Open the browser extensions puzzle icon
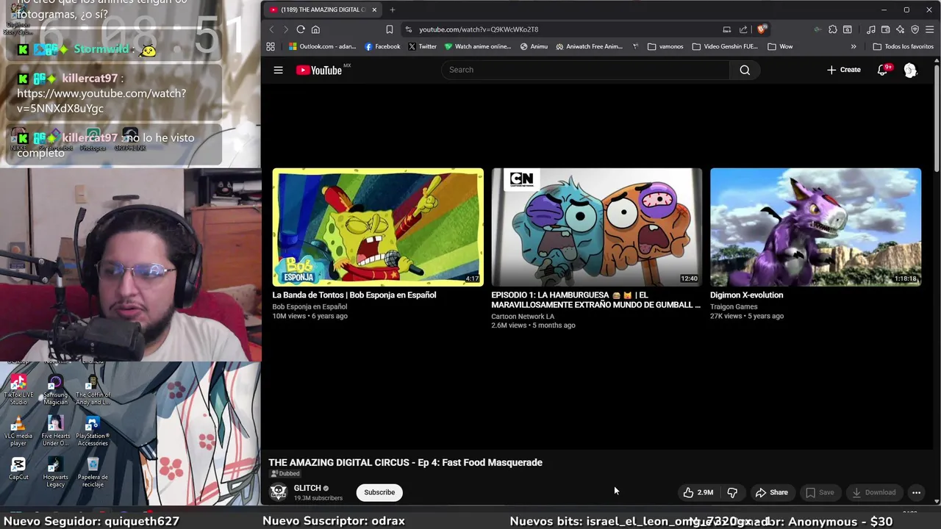 (832, 29)
